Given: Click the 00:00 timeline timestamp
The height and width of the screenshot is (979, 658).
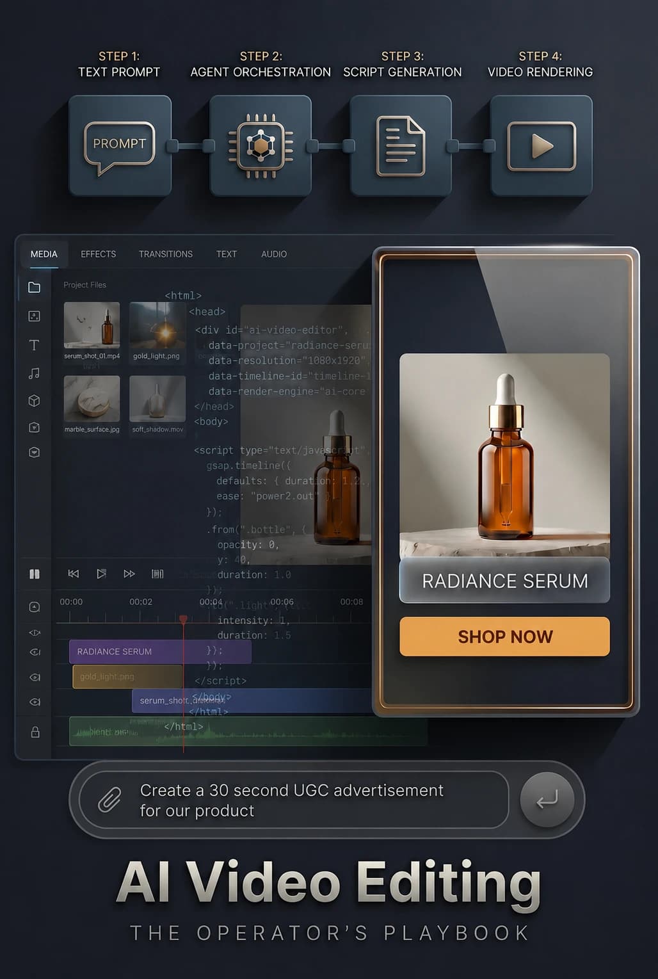Looking at the screenshot, I should click(71, 602).
